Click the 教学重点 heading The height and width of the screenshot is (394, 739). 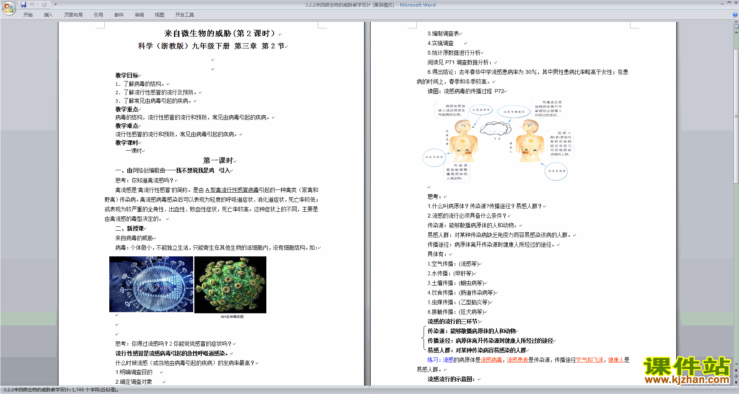[127, 110]
